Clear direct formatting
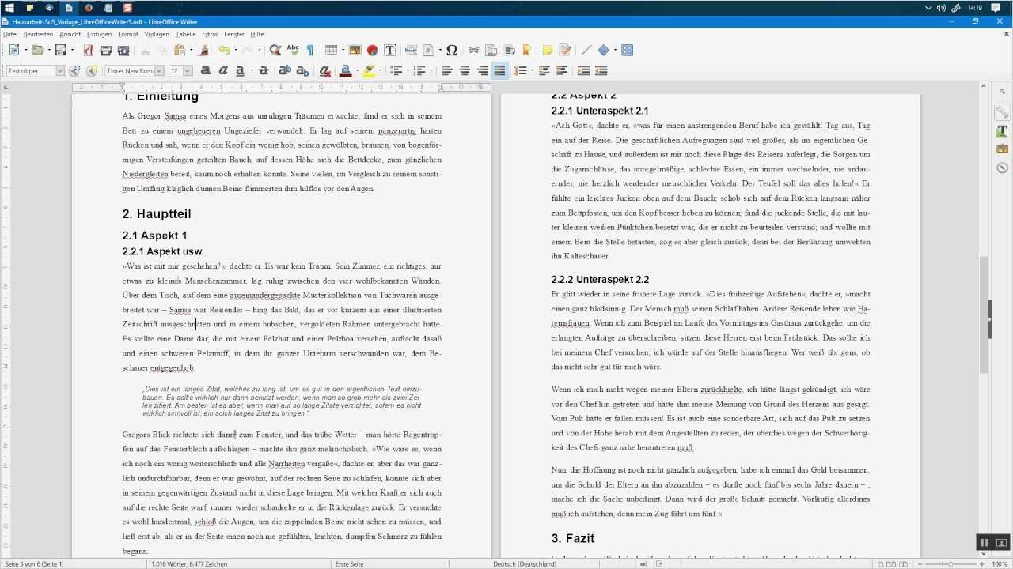The width and height of the screenshot is (1013, 569). [324, 71]
